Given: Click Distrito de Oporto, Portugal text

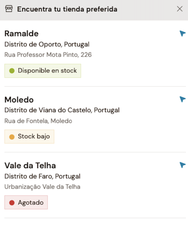Looking at the screenshot, I should coord(47,44).
